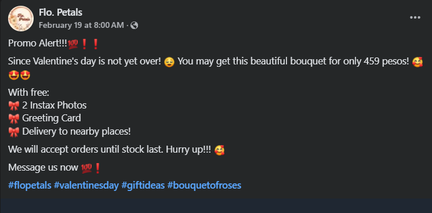Follow the #bouquetofroses hashtag link
This screenshot has height=213, width=432.
pyautogui.click(x=204, y=185)
